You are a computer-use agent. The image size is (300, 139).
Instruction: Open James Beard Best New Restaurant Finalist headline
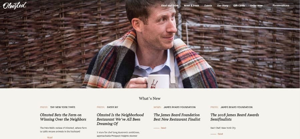(x=177, y=117)
